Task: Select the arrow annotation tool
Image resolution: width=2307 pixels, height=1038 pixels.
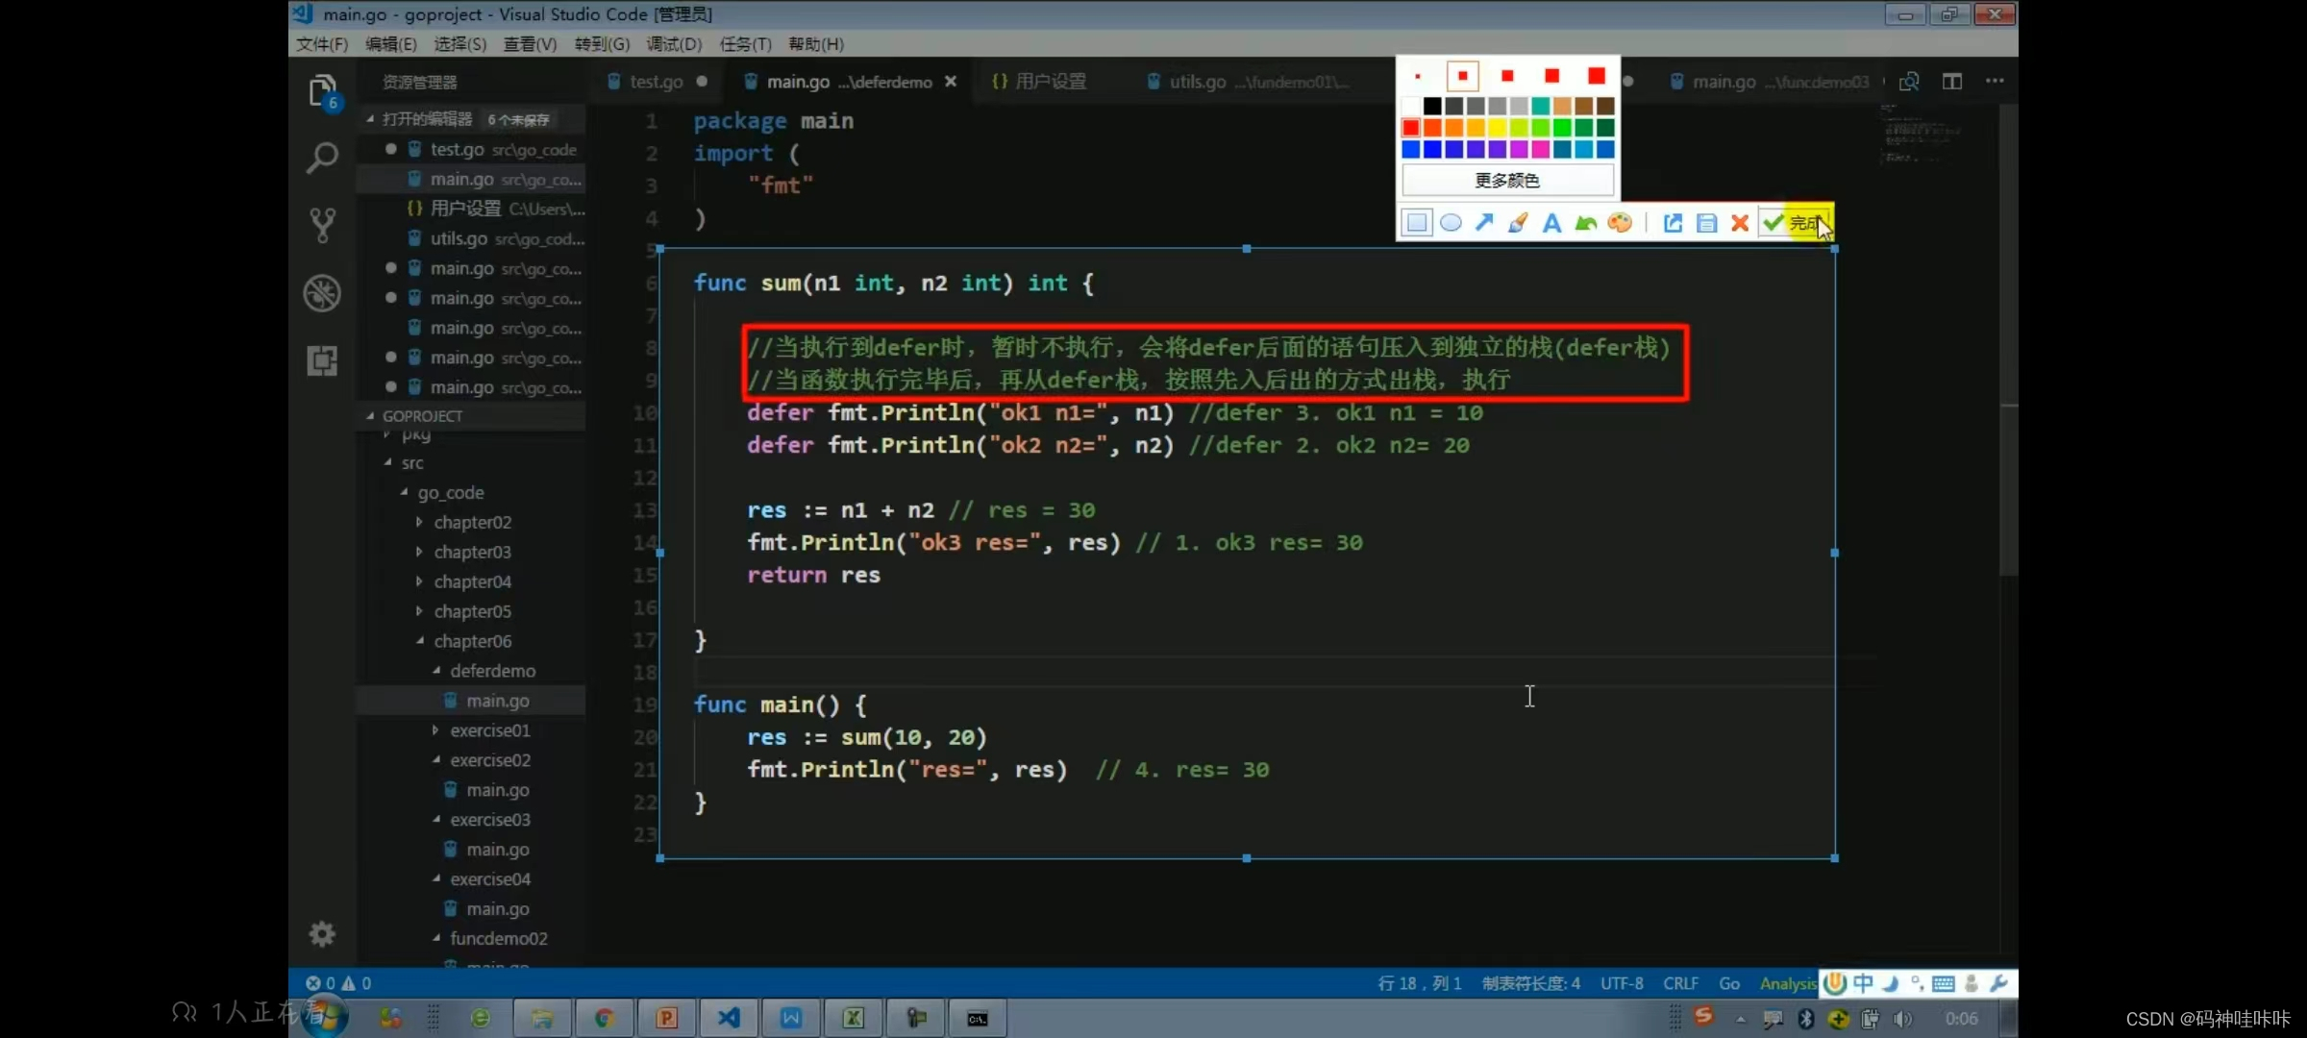Action: [1484, 223]
